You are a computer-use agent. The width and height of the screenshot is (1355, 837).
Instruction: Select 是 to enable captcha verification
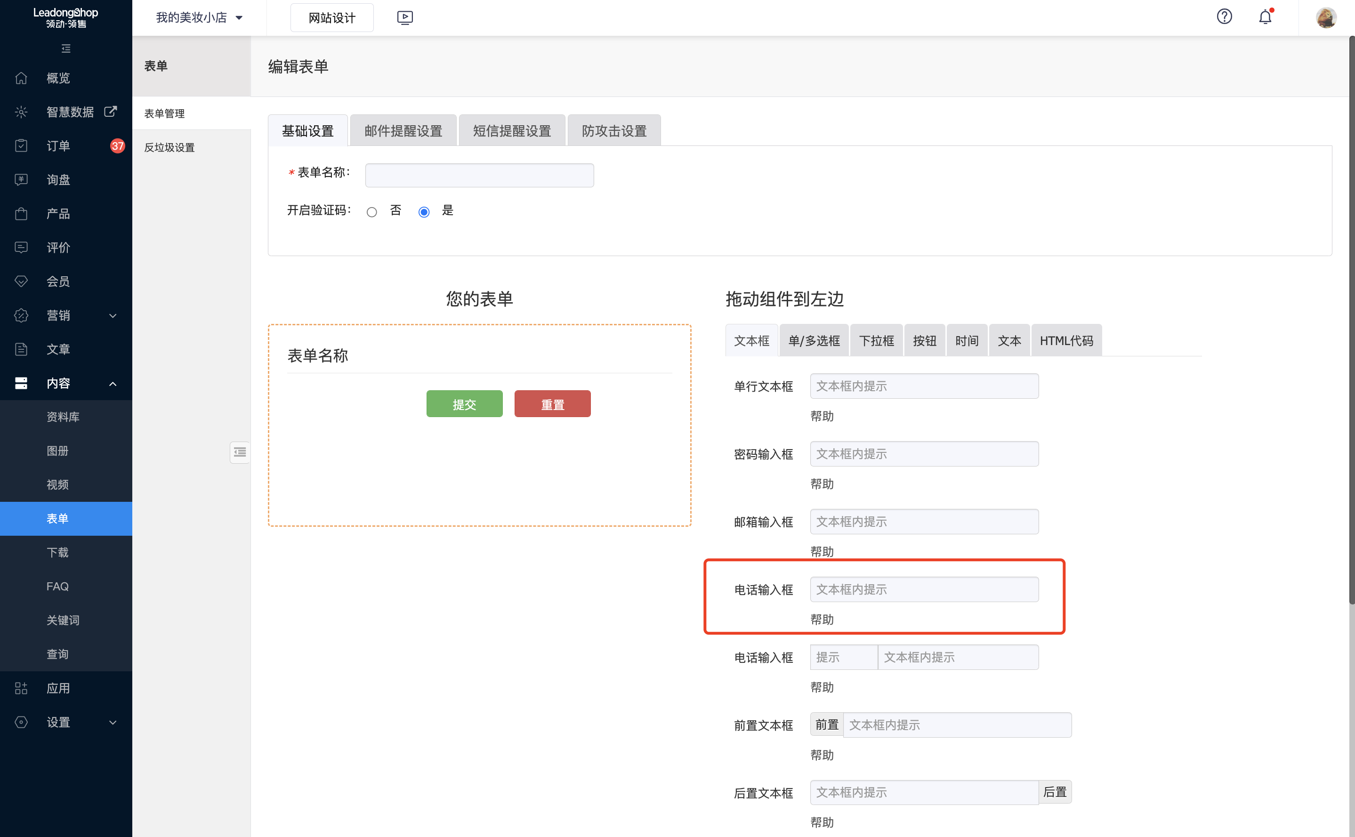[423, 211]
